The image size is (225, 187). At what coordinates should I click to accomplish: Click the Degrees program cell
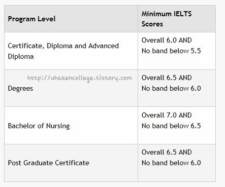[x=71, y=88]
